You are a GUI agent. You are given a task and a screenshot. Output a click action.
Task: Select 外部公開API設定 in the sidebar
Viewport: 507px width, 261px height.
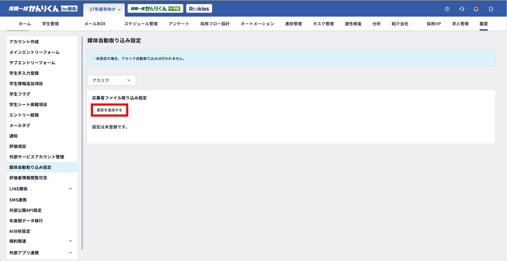coord(26,210)
